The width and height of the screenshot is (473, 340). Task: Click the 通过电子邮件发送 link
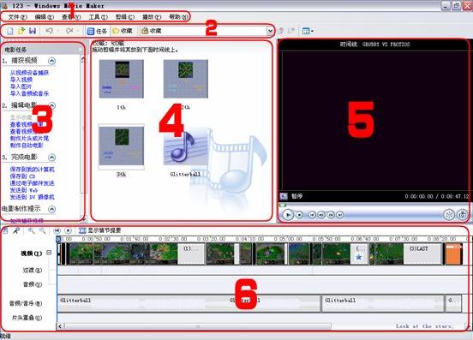pyautogui.click(x=32, y=183)
